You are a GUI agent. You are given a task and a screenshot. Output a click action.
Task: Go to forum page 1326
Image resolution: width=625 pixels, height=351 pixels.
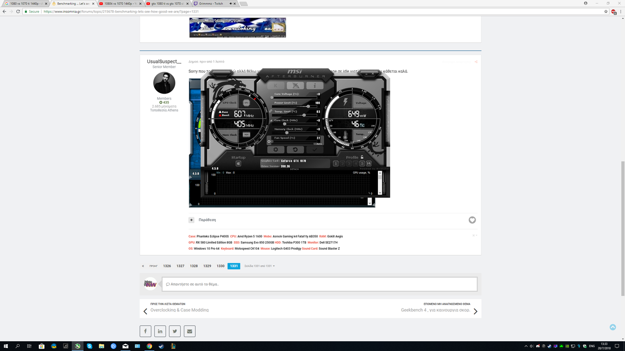click(x=167, y=266)
